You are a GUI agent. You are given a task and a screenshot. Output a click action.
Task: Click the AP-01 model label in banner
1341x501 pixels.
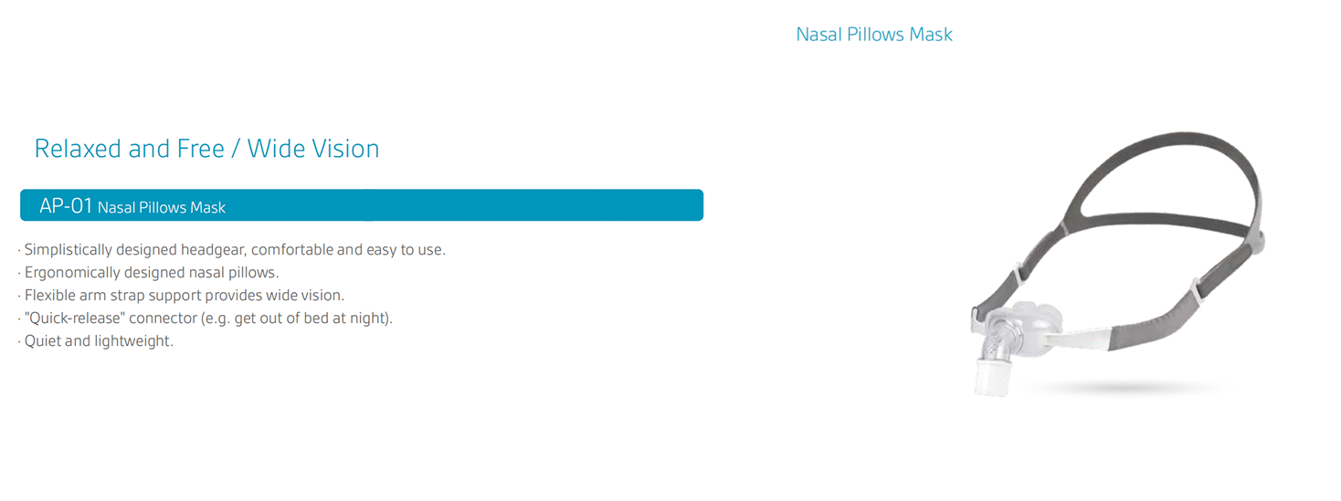coord(66,206)
